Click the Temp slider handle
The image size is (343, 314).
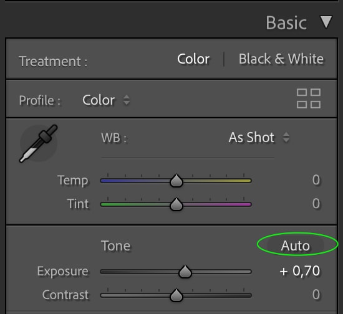click(176, 181)
